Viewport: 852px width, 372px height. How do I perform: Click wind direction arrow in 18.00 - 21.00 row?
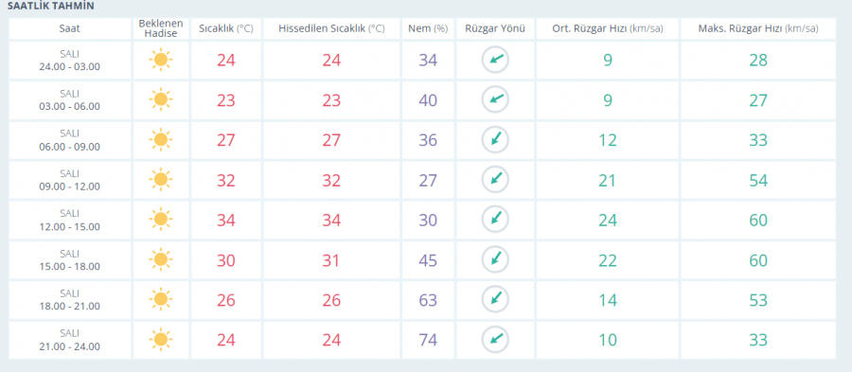point(495,300)
